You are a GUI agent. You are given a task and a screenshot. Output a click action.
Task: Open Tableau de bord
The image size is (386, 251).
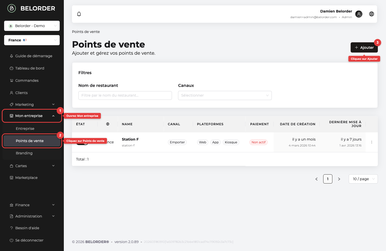tap(32, 68)
